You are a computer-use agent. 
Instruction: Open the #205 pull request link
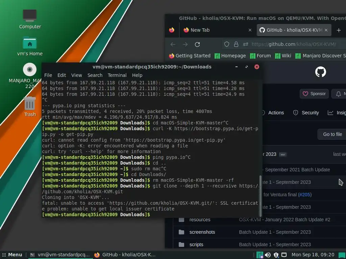[x=305, y=195]
